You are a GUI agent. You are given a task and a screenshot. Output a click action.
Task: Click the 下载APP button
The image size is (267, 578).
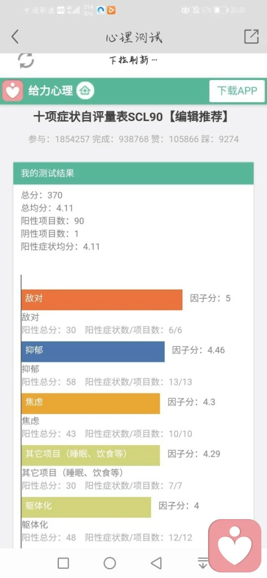tap(237, 91)
